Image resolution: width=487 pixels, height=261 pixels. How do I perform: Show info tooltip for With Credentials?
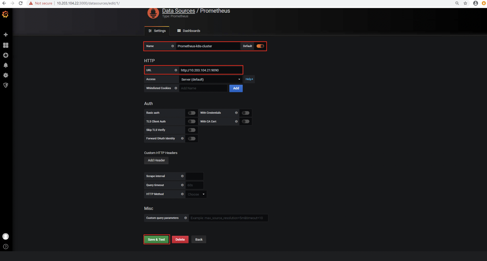pyautogui.click(x=236, y=113)
